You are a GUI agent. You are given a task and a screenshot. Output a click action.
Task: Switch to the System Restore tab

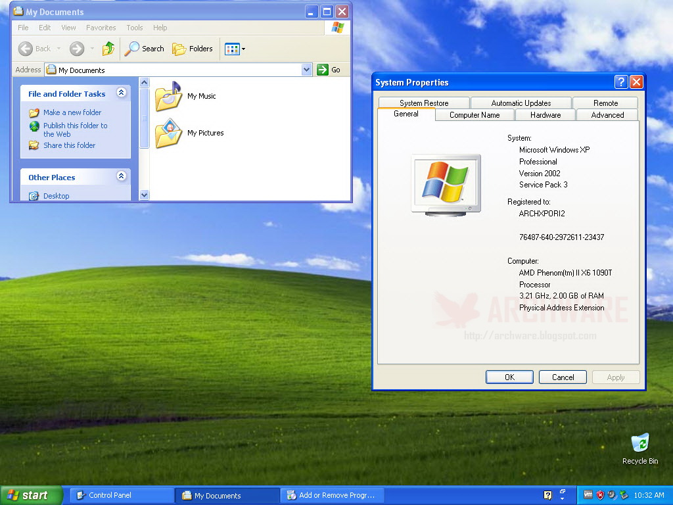424,103
